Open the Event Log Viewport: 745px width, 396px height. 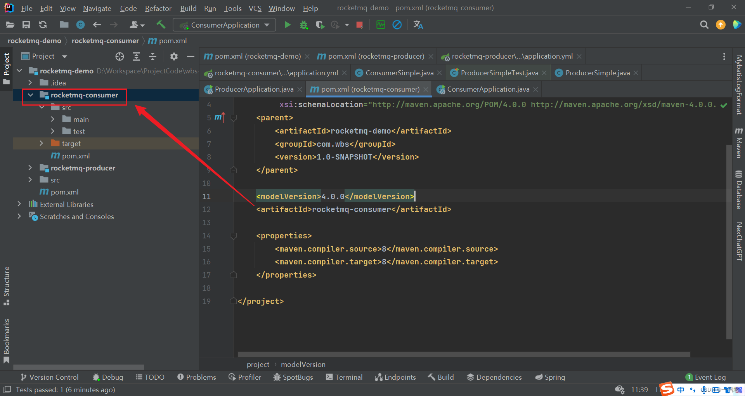pos(705,377)
